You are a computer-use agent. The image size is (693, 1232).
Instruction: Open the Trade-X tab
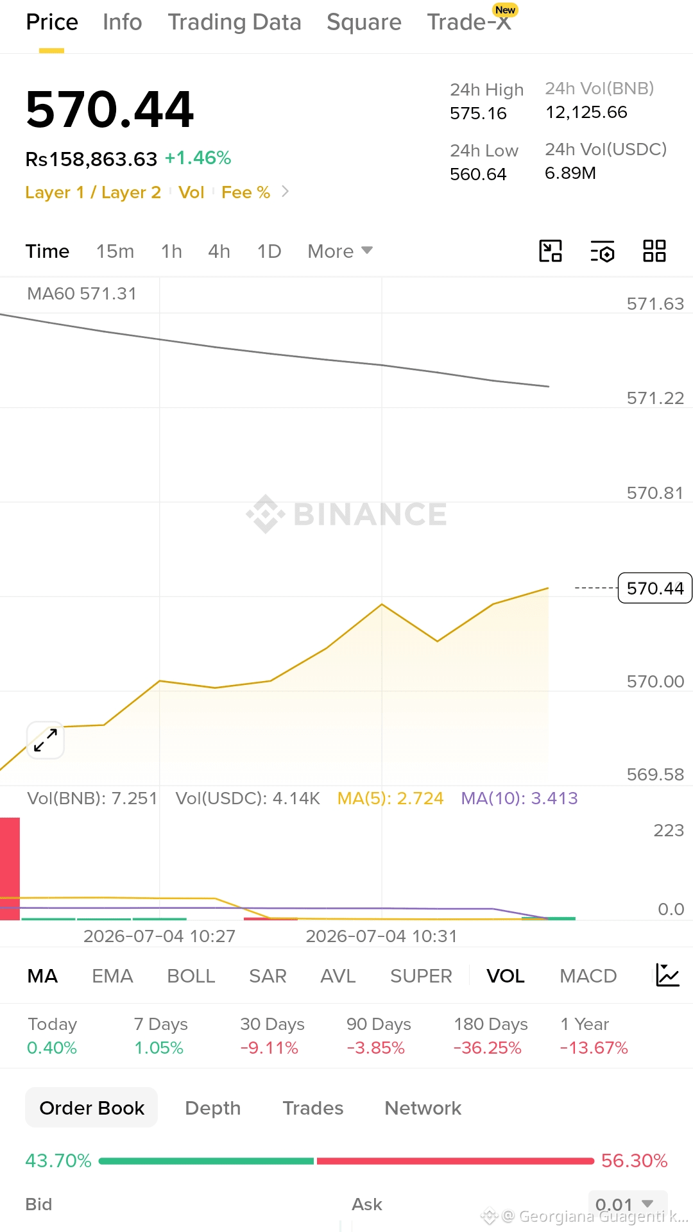tap(470, 22)
